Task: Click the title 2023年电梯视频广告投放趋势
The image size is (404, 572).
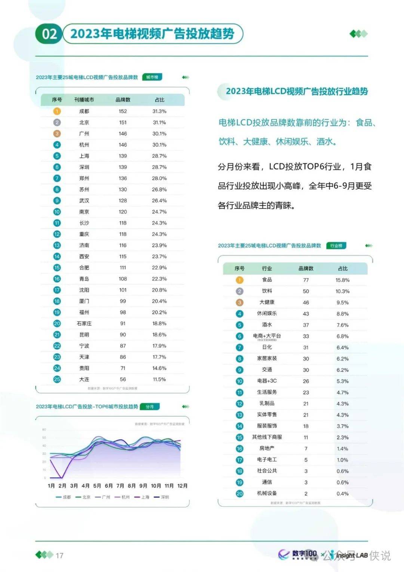Action: click(152, 34)
